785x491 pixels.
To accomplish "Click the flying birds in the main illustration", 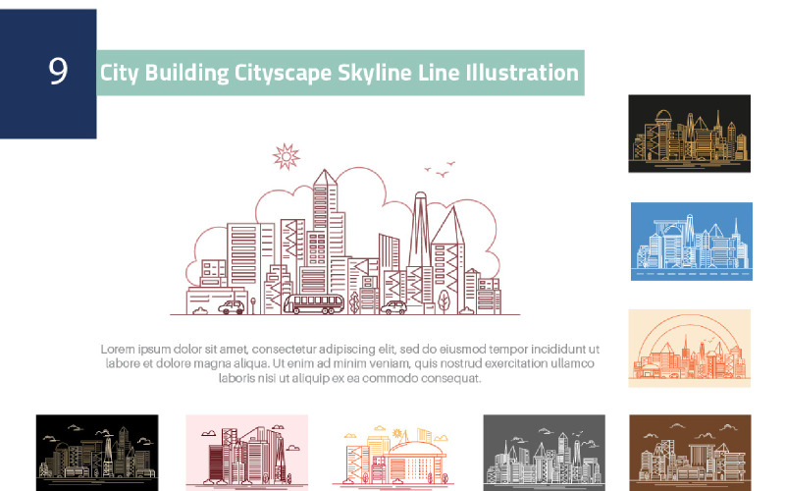I will (x=440, y=169).
